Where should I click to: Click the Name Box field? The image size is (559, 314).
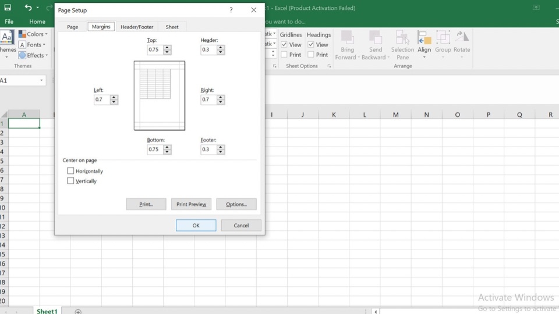(20, 80)
